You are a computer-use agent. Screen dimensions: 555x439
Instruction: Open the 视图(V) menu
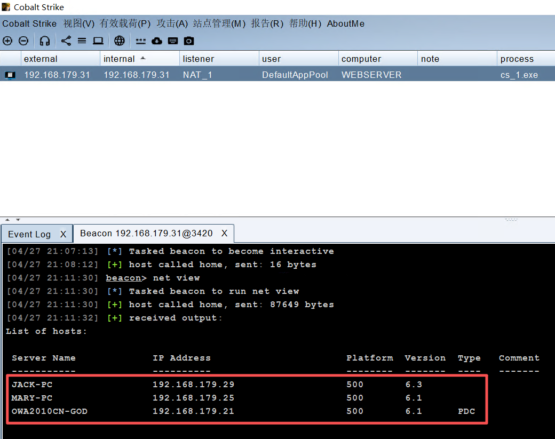point(79,23)
